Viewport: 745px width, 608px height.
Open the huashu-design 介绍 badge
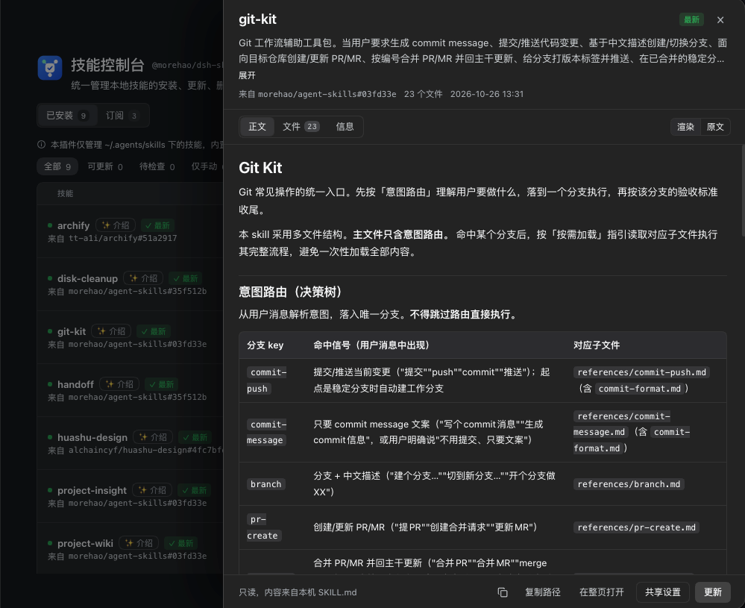pos(154,437)
